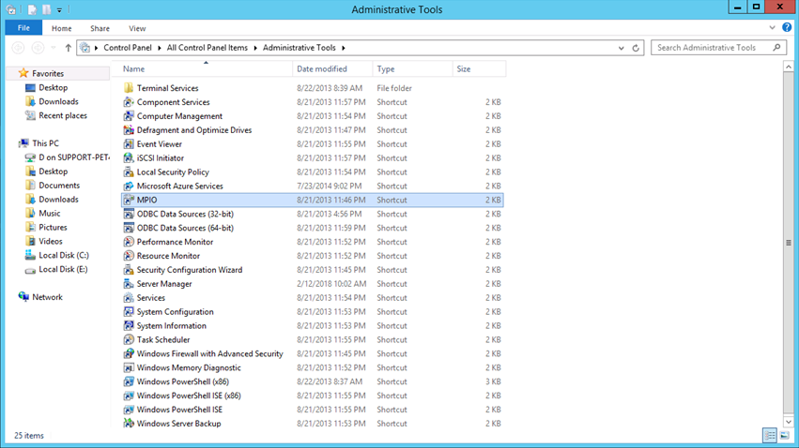Click the Search Administrative Tools field
The image size is (799, 448).
(x=712, y=48)
